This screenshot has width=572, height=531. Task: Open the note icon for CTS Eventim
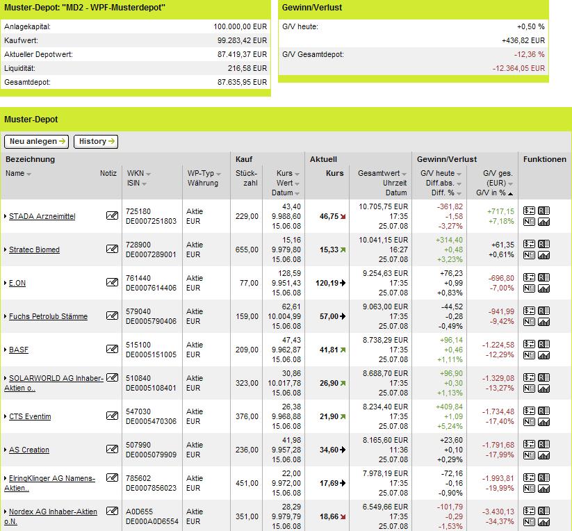coord(112,416)
